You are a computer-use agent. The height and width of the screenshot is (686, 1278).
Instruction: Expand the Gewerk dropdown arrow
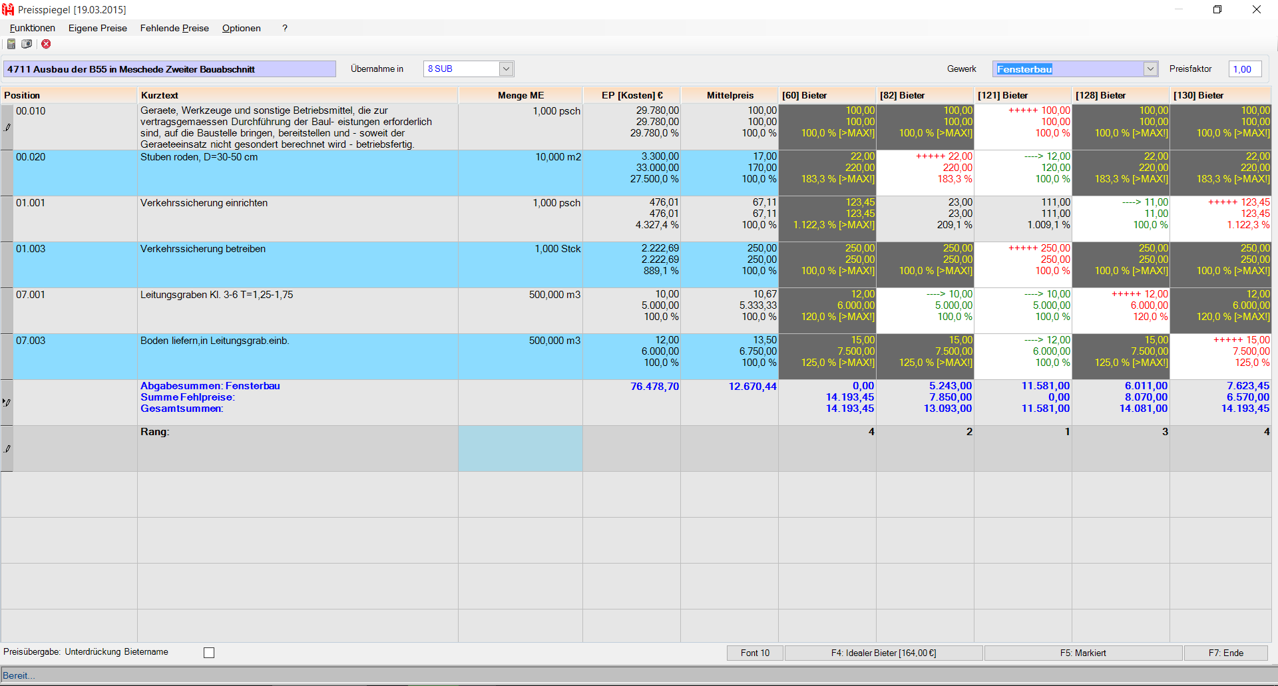pos(1150,69)
